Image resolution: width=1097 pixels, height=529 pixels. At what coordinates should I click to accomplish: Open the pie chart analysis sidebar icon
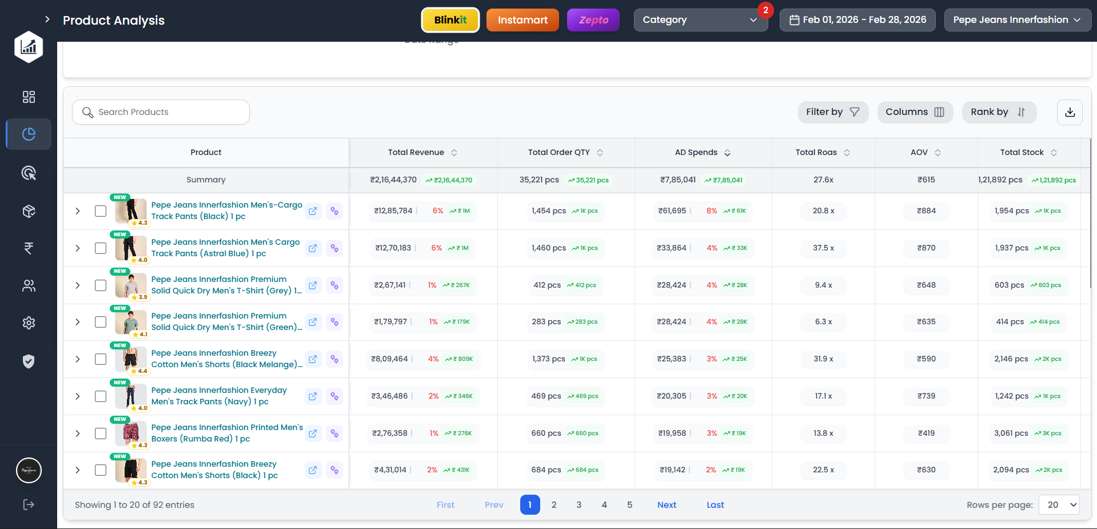tap(29, 134)
